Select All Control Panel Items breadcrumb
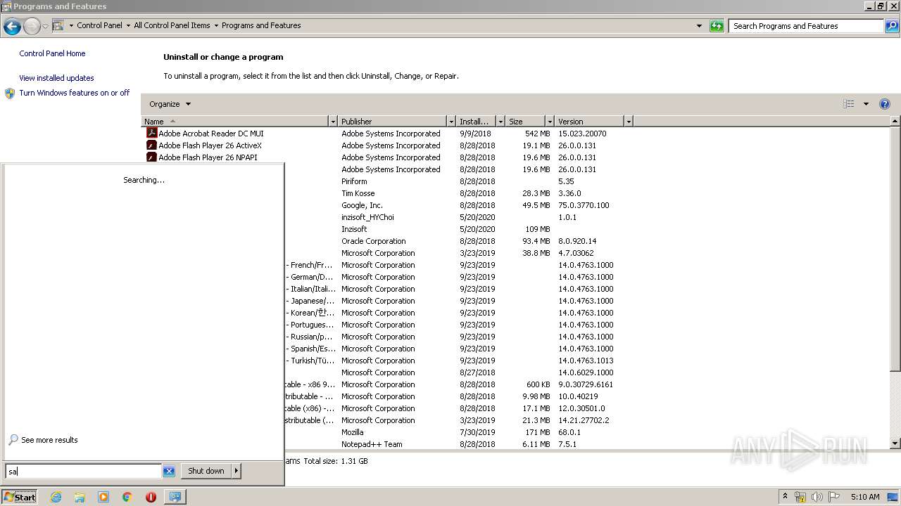The width and height of the screenshot is (901, 506). tap(172, 25)
